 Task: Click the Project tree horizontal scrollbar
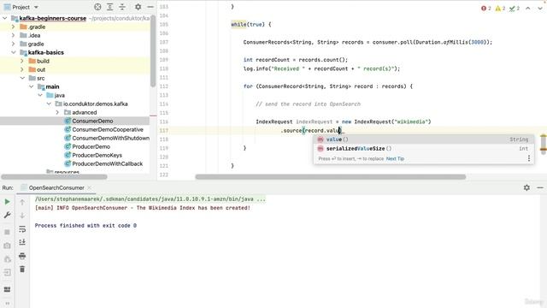coord(54,177)
